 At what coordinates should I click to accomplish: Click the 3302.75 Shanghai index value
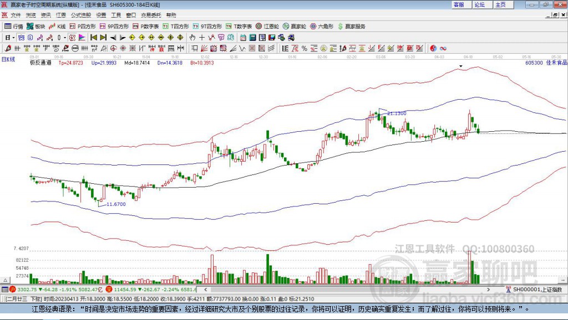pos(27,289)
